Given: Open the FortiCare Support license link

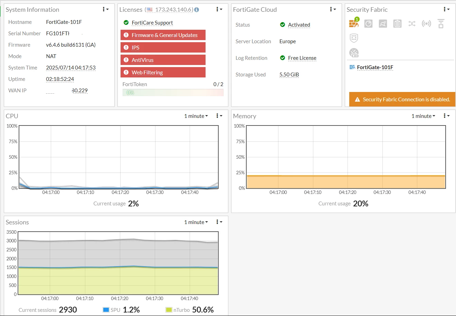Looking at the screenshot, I should click(x=152, y=23).
